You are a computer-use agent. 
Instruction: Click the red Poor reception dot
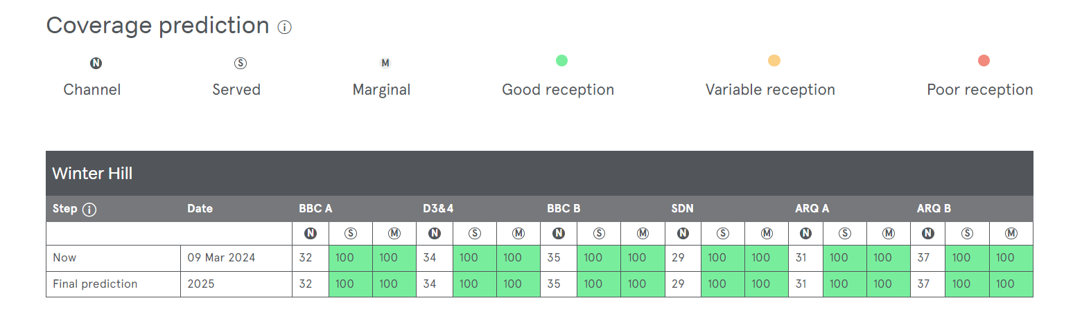pyautogui.click(x=983, y=61)
